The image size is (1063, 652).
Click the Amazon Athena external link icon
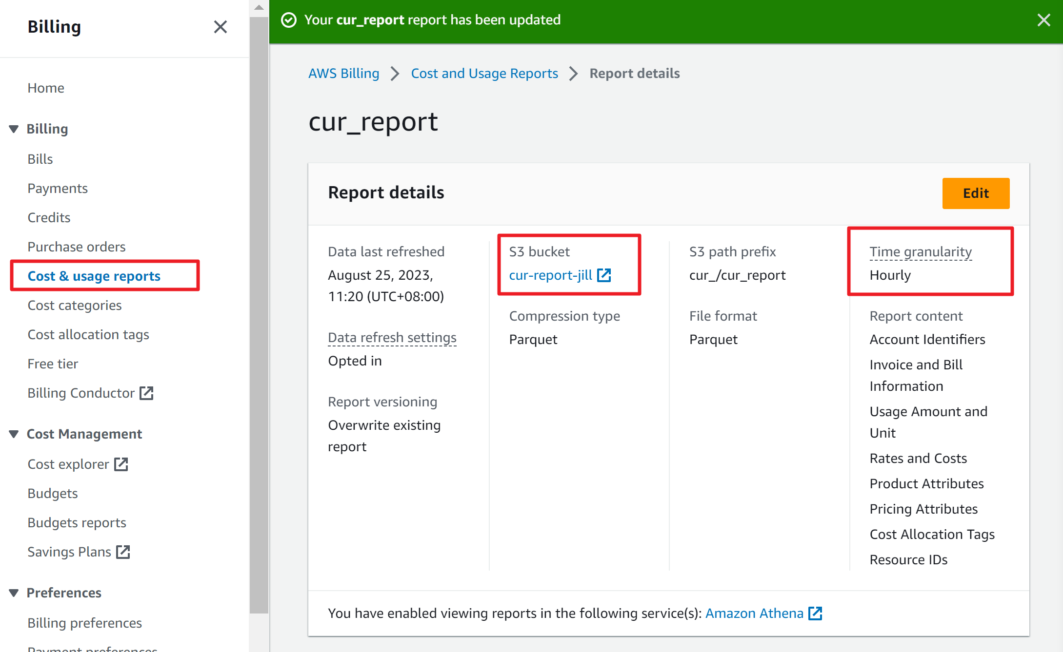[816, 613]
